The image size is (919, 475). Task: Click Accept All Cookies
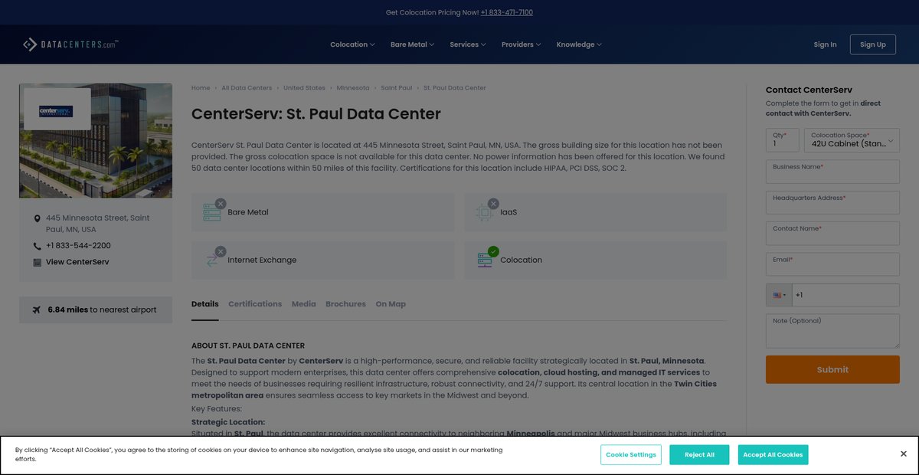[773, 454]
